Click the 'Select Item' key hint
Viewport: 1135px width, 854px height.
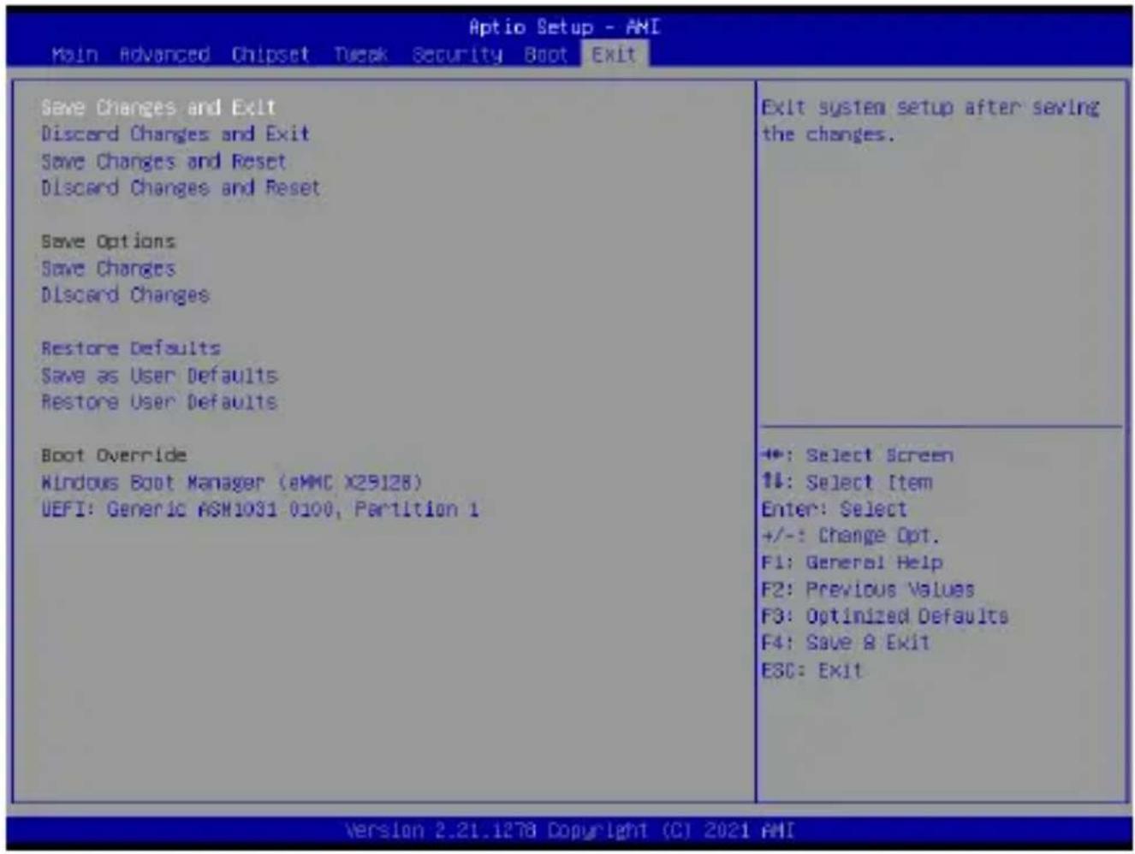(x=847, y=483)
